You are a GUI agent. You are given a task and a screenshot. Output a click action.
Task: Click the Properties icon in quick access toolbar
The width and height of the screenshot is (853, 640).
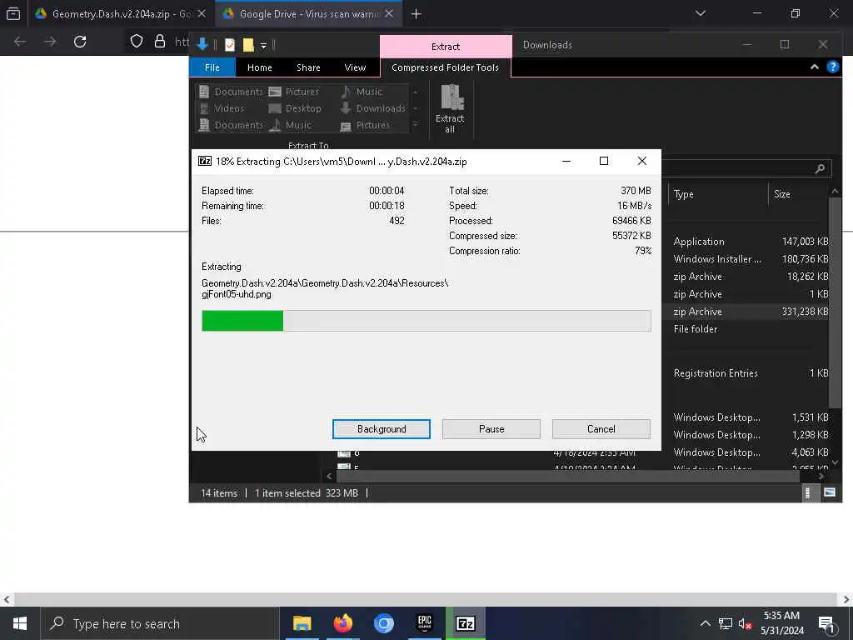[230, 45]
